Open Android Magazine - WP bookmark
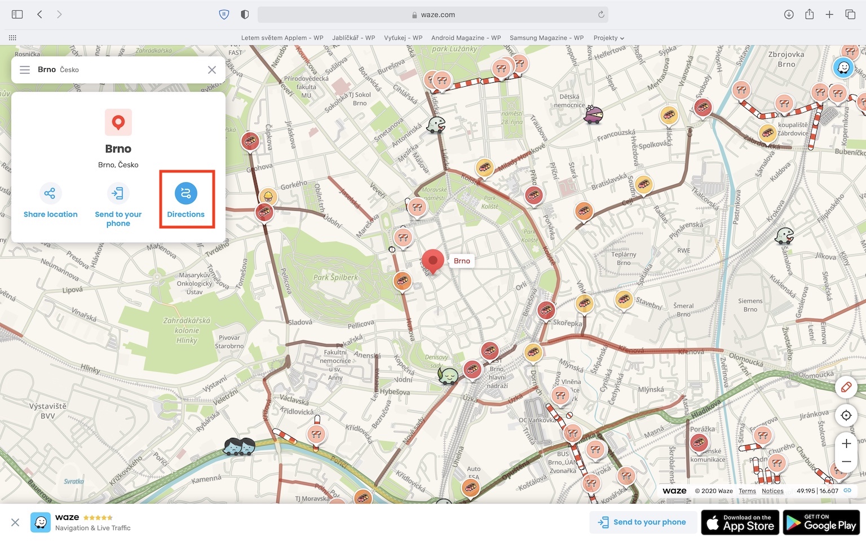 pyautogui.click(x=466, y=38)
